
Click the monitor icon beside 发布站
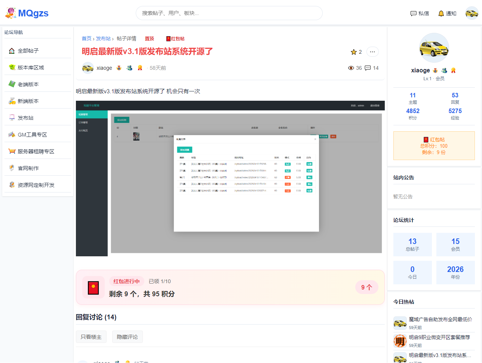12,118
